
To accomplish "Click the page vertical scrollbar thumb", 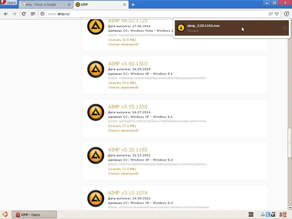I will pyautogui.click(x=290, y=143).
